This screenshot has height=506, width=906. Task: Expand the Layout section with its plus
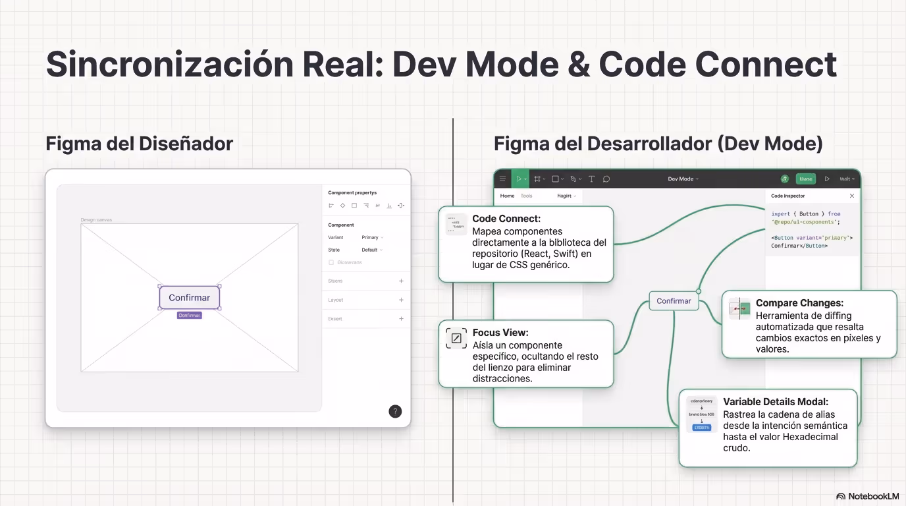coord(402,300)
